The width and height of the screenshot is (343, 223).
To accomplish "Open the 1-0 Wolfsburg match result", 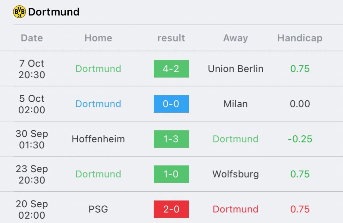I will tap(171, 174).
